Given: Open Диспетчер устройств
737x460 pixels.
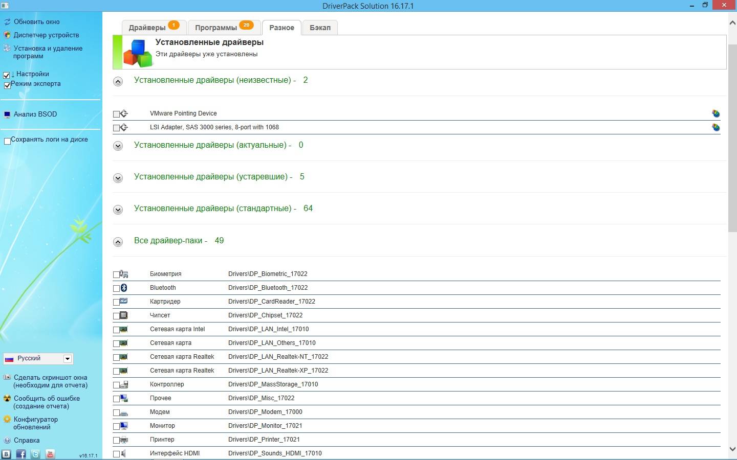Looking at the screenshot, I should (47, 35).
